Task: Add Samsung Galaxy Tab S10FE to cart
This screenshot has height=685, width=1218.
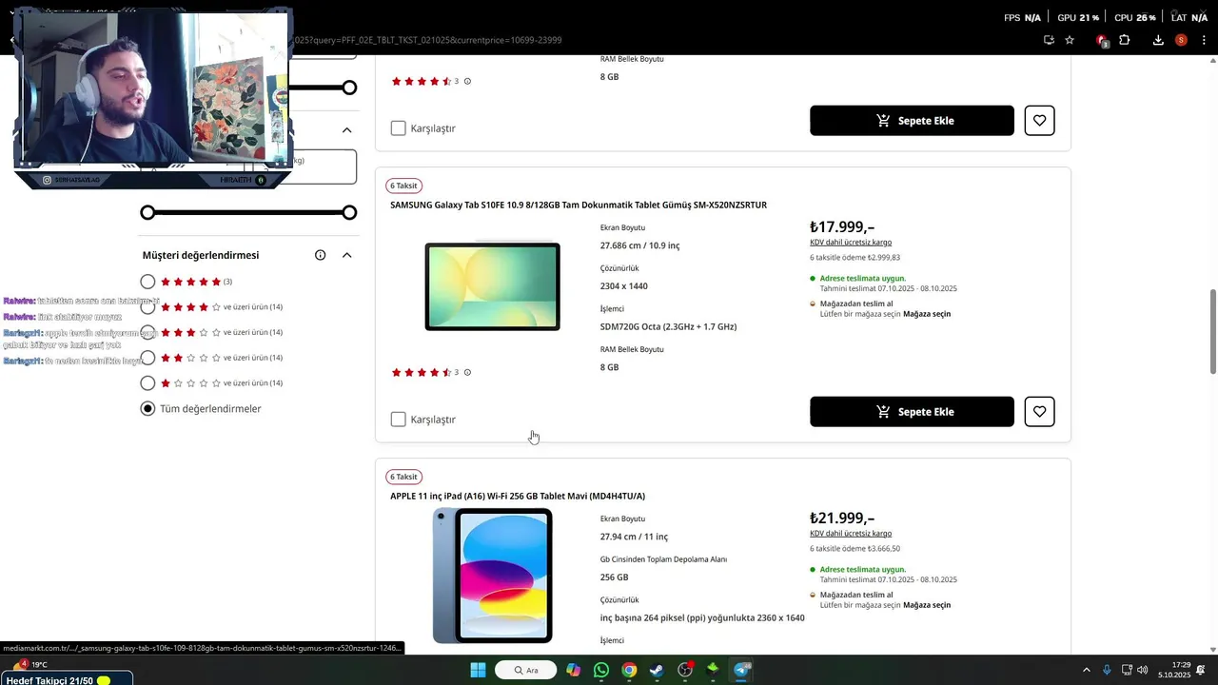Action: [912, 412]
